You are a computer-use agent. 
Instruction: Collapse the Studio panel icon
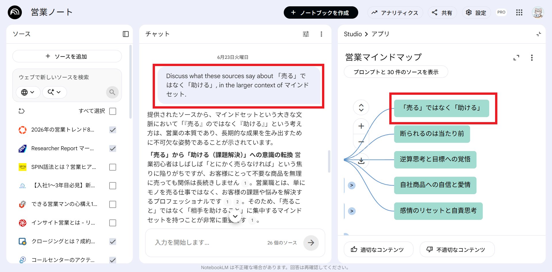tap(538, 34)
